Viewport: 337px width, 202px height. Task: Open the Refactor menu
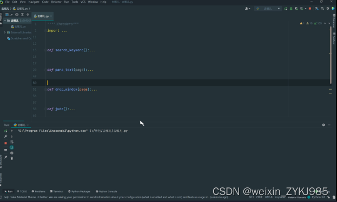click(x=56, y=2)
